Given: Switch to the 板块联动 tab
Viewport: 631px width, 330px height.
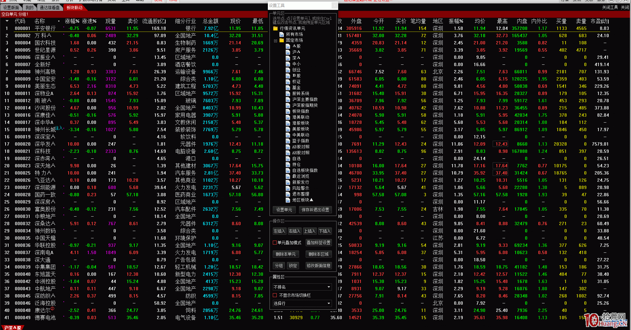Looking at the screenshot, I should click(x=75, y=8).
